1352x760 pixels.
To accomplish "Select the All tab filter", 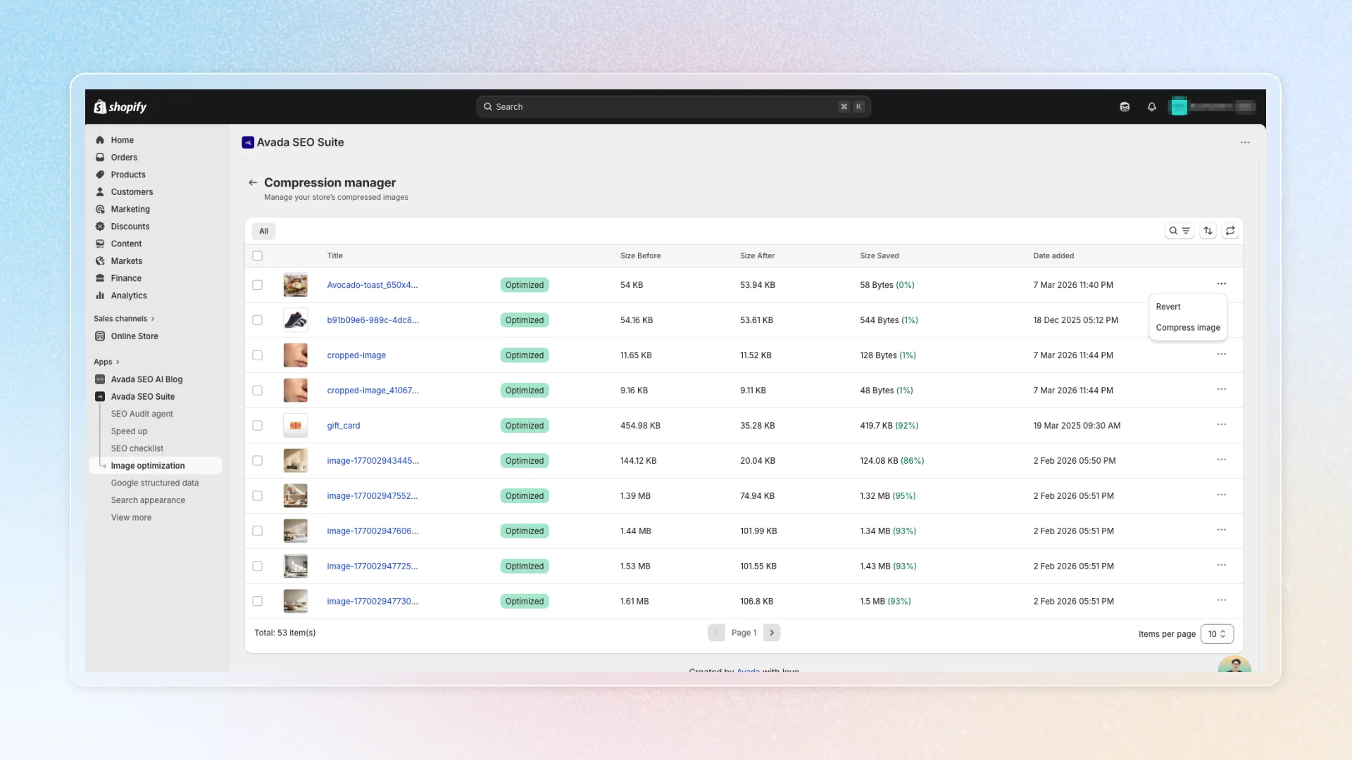I will [263, 231].
